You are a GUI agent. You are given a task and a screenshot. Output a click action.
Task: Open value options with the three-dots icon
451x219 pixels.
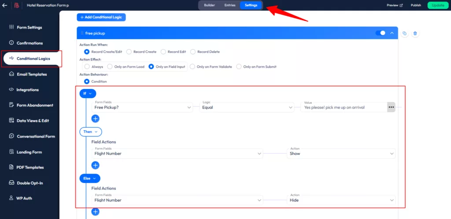coord(391,107)
